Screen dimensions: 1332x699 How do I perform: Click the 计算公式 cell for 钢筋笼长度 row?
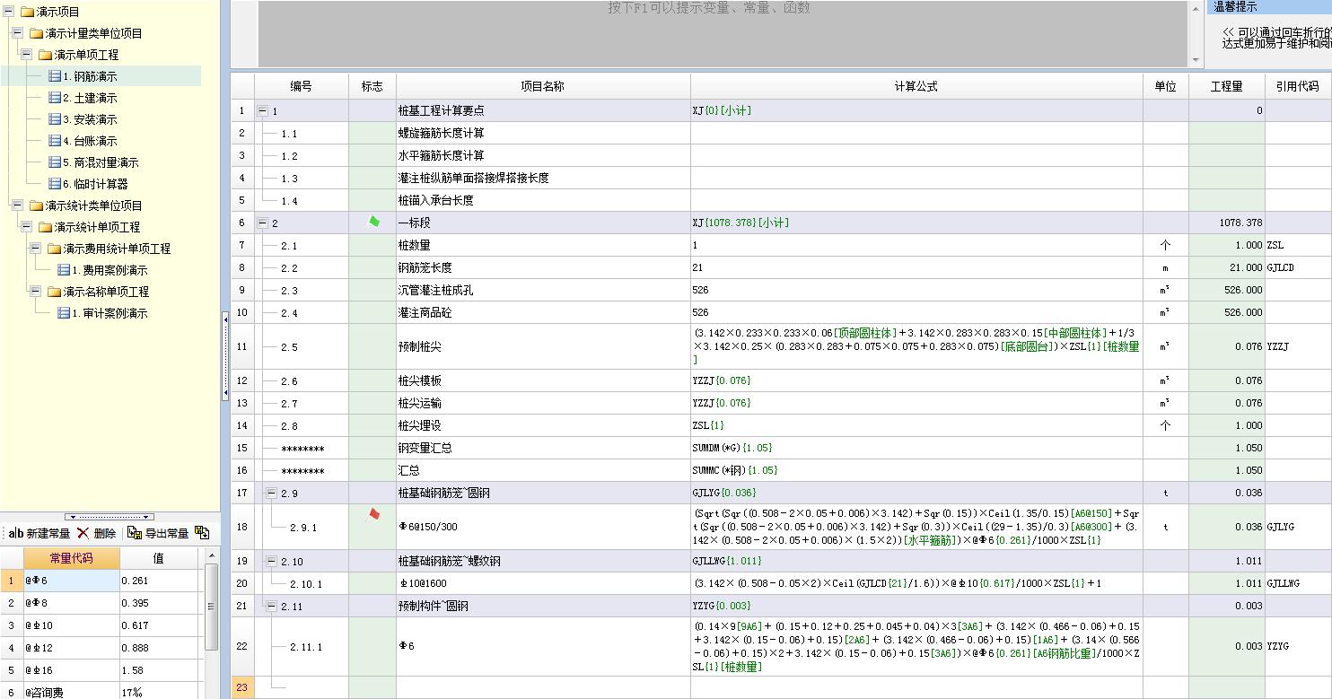pos(916,267)
